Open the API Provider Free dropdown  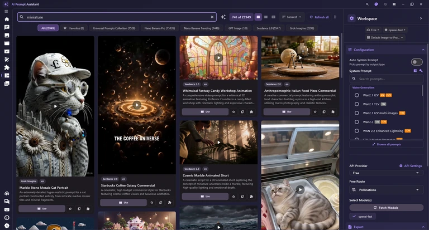tap(386, 173)
